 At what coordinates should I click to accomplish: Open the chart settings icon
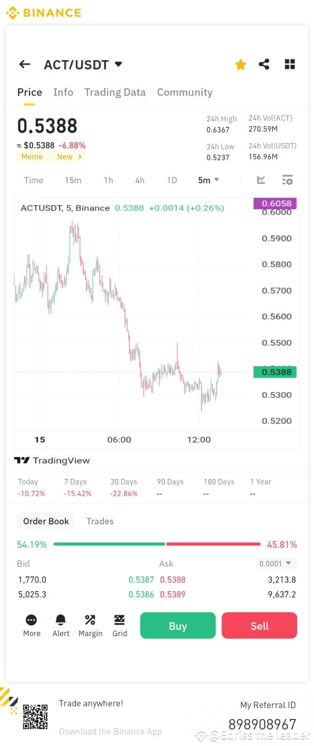[288, 180]
